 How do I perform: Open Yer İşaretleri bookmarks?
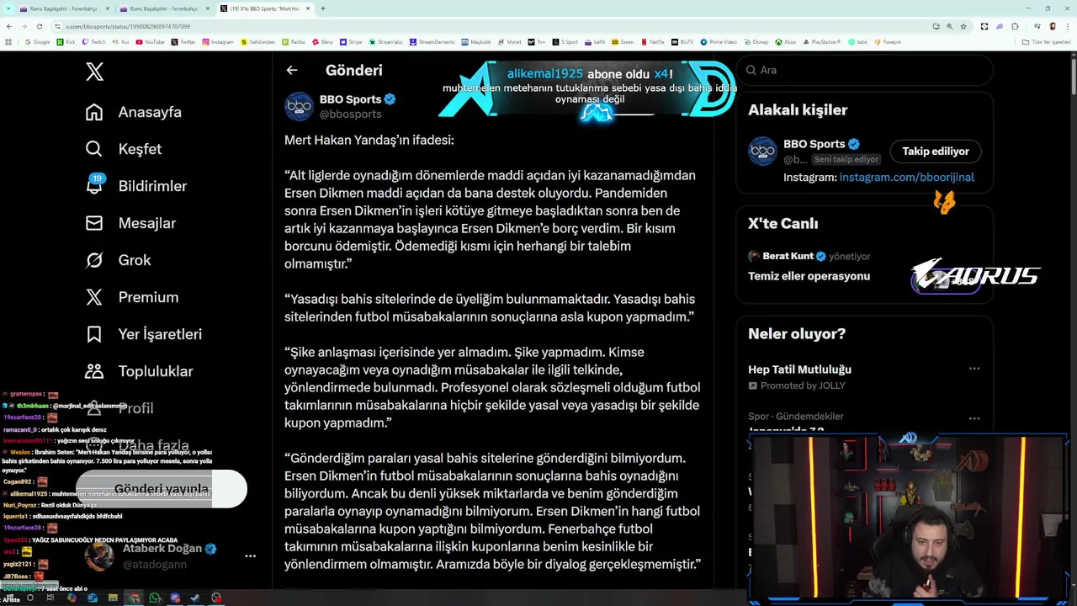coord(144,334)
